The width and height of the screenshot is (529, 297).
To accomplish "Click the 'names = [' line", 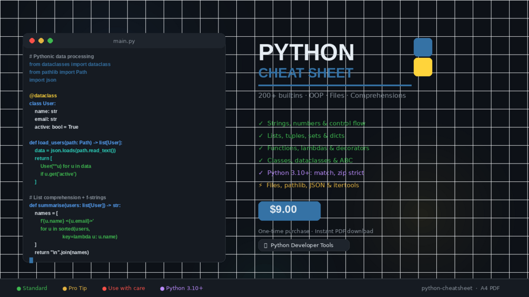I will click(x=46, y=213).
